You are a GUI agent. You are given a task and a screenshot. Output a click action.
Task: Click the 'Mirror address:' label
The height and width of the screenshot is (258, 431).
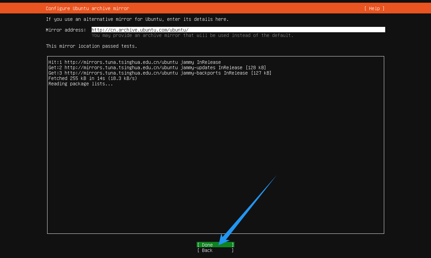click(66, 30)
